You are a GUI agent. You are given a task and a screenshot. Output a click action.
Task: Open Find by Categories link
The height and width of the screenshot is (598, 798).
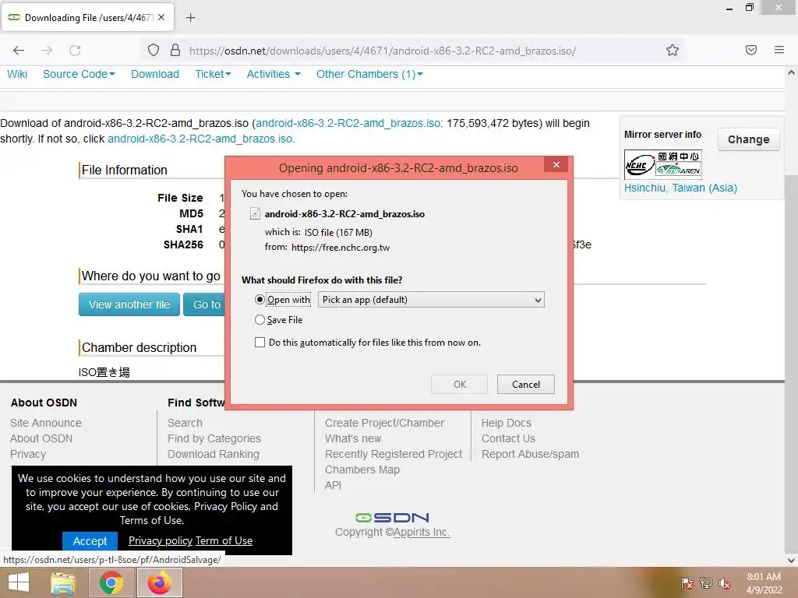click(x=214, y=438)
